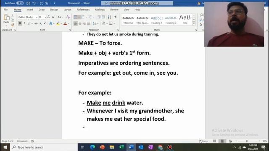269x151 pixels.
Task: Switch to Web Layout view icon
Action: (230, 141)
